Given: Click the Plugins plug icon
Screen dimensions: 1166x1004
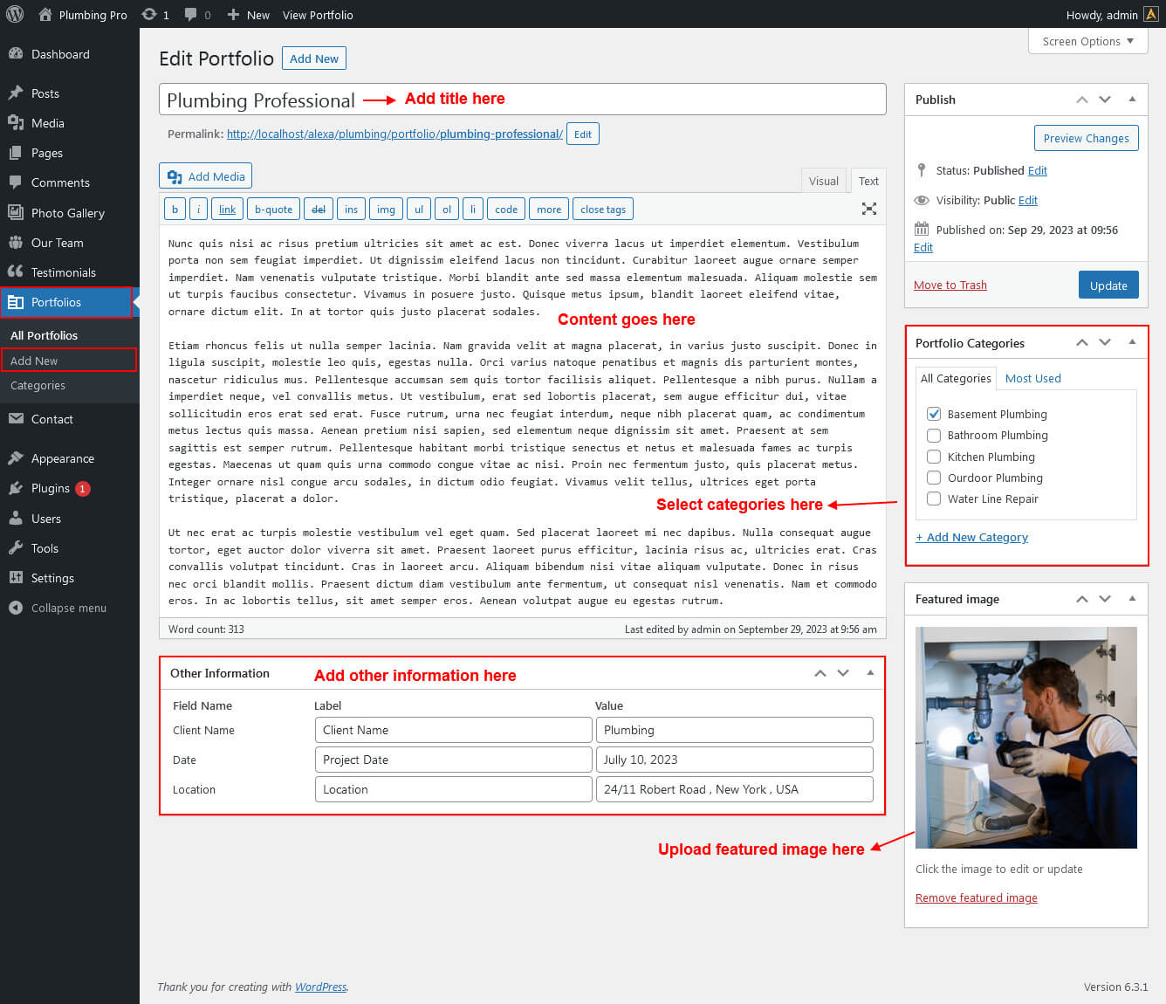Looking at the screenshot, I should 16,487.
